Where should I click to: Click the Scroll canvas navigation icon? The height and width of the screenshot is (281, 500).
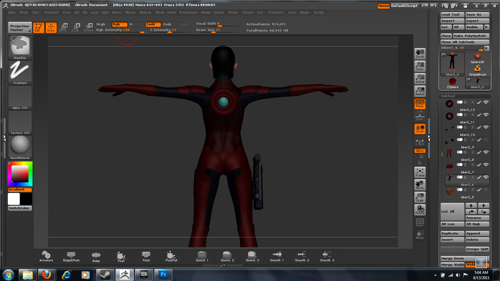(420, 54)
